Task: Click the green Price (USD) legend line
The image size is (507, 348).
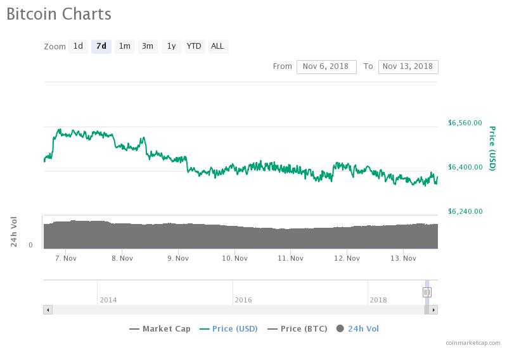Action: (x=204, y=329)
